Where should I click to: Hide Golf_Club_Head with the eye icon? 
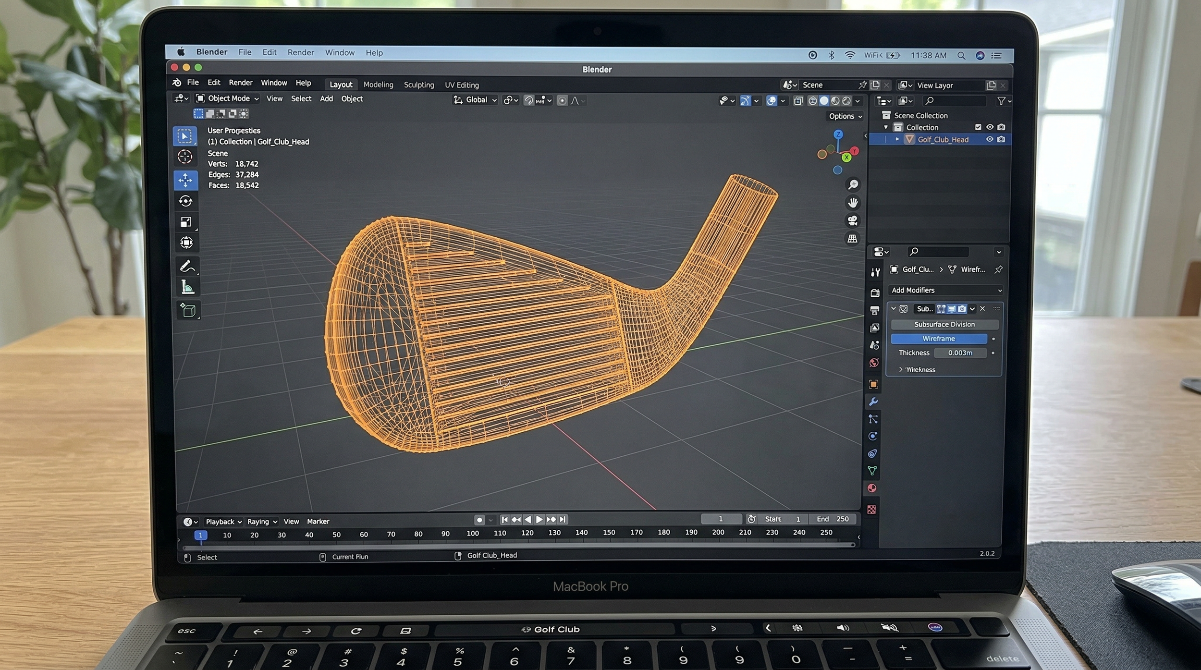tap(990, 139)
